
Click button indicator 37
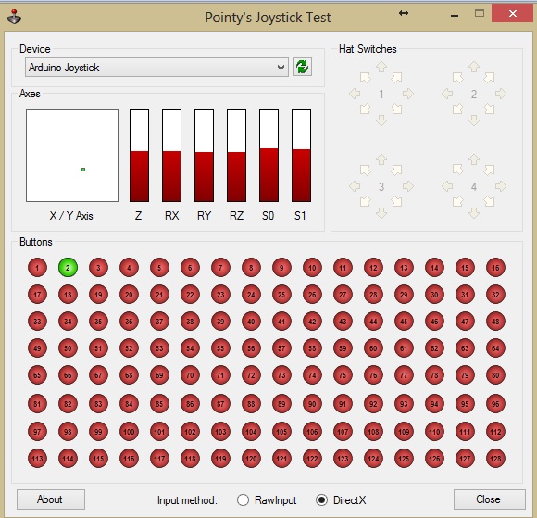(159, 322)
